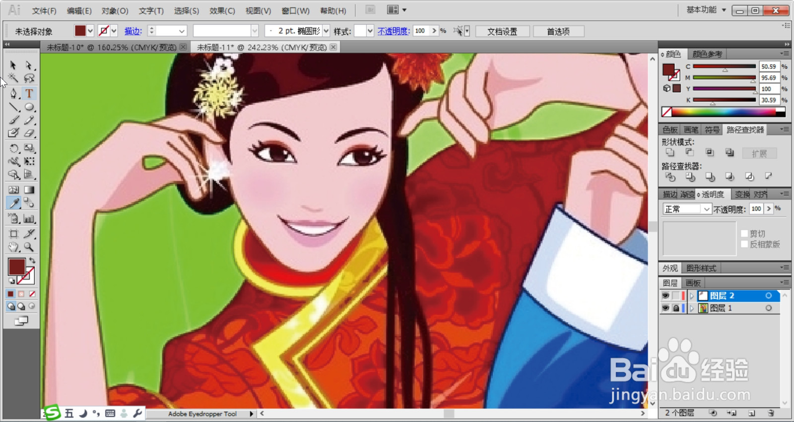Select the Eyedropper tool
Viewport: 794px width, 422px height.
click(x=13, y=203)
